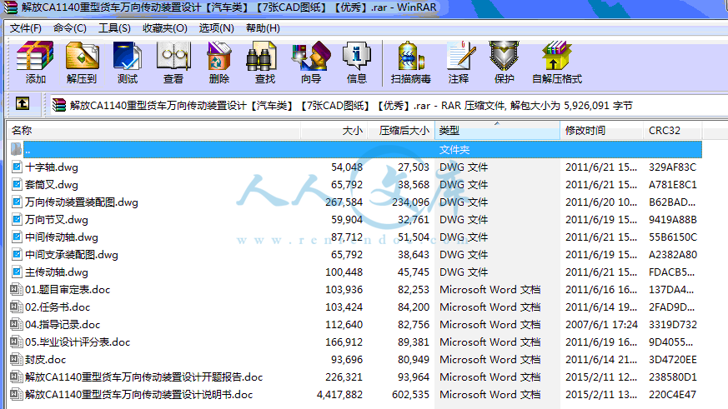
Task: Click the DWG icon of 十字轴.dwg
Action: [x=17, y=167]
